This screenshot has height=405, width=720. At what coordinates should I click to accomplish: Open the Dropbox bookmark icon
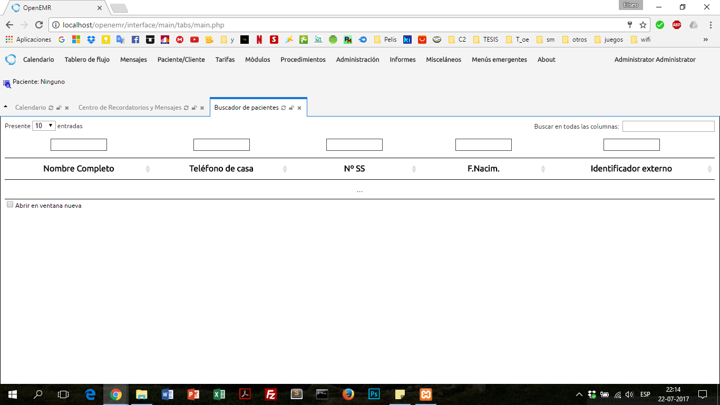tap(91, 40)
